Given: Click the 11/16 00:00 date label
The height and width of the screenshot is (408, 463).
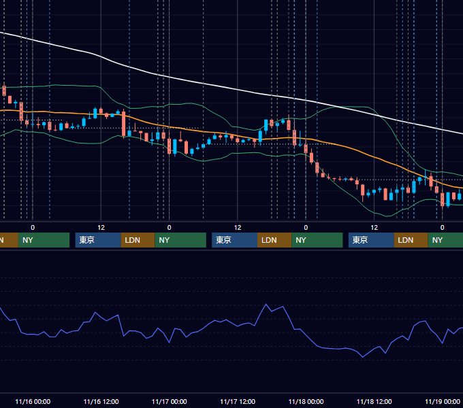Looking at the screenshot, I should click(x=33, y=401).
